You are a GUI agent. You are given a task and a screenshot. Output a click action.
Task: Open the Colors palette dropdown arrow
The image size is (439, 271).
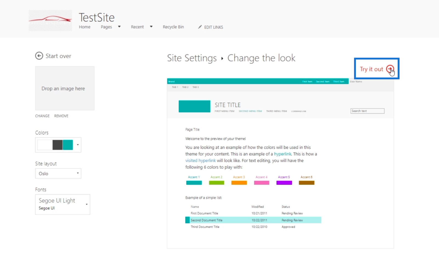[x=78, y=145]
